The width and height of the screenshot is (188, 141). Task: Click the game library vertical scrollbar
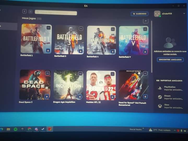(x=152, y=46)
